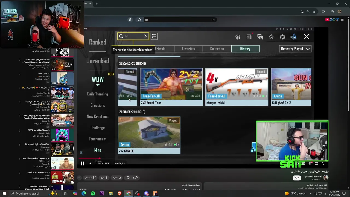Open cloud download icon in game
Screen dimensions: 350x197
(293, 37)
